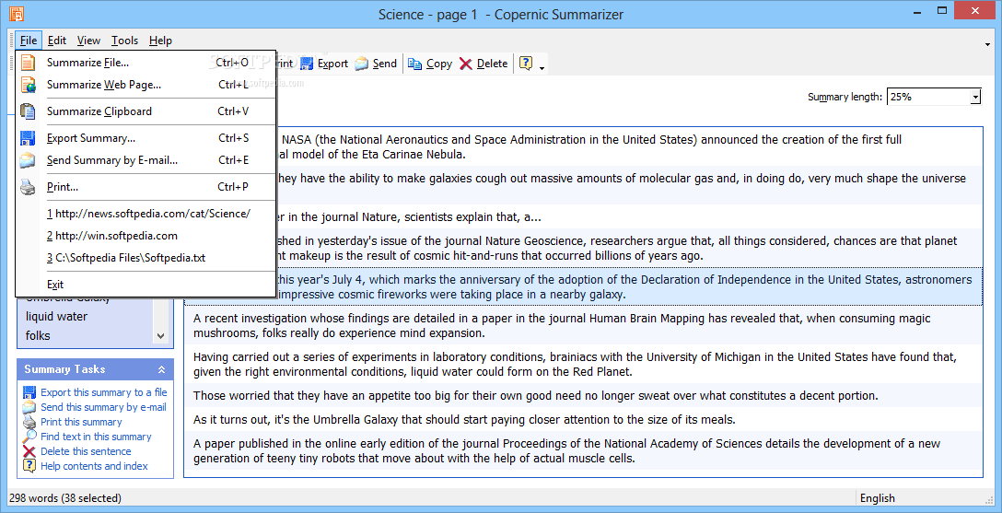Image resolution: width=1002 pixels, height=513 pixels.
Task: Click red X icon beside Delete this sentence
Action: [x=29, y=451]
